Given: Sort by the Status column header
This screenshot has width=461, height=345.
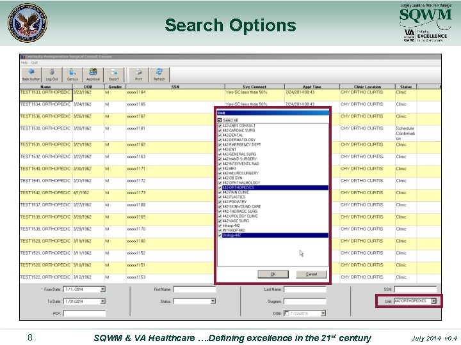Looking at the screenshot, I should 406,87.
